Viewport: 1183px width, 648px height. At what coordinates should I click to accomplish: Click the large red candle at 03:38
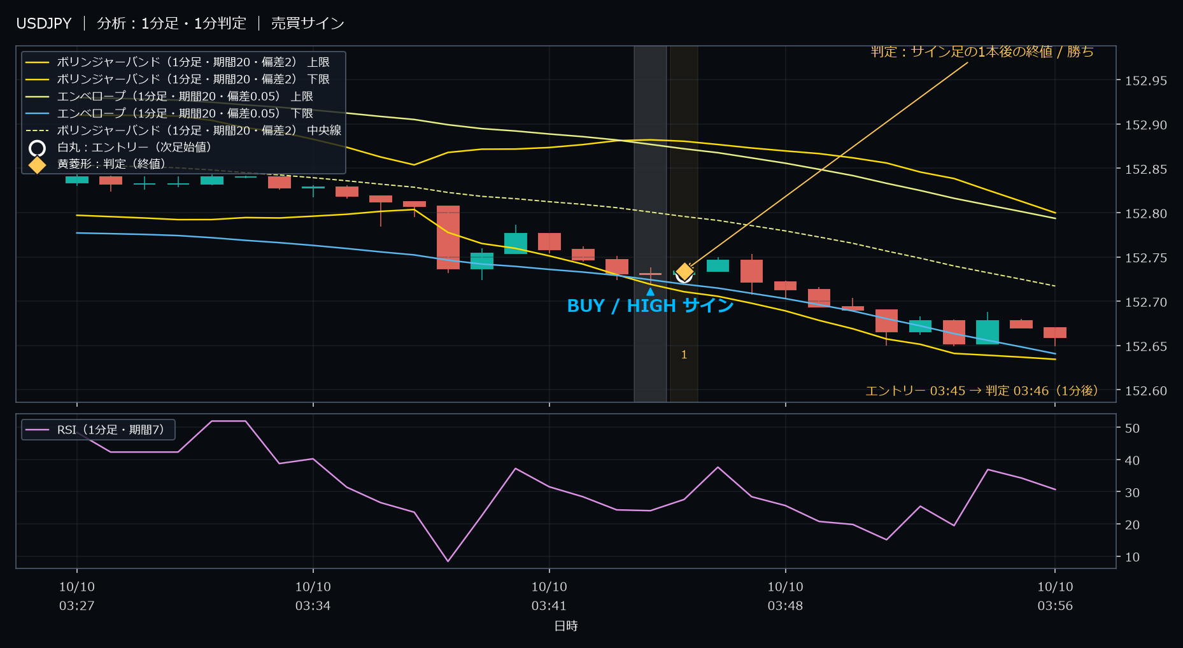click(x=448, y=237)
